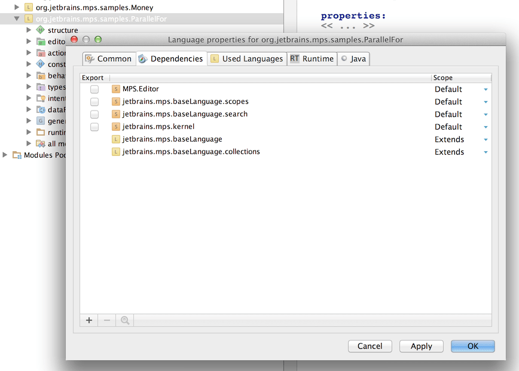Click the Scope column header
The height and width of the screenshot is (371, 519).
point(462,78)
